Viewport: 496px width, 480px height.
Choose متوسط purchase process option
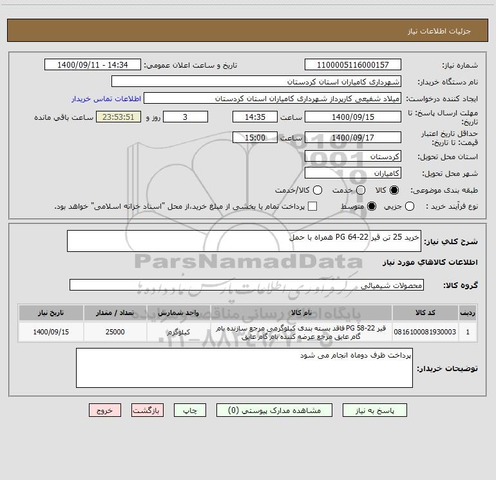coord(372,206)
